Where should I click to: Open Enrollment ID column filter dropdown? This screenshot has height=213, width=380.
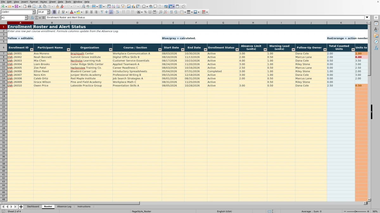[31, 50]
